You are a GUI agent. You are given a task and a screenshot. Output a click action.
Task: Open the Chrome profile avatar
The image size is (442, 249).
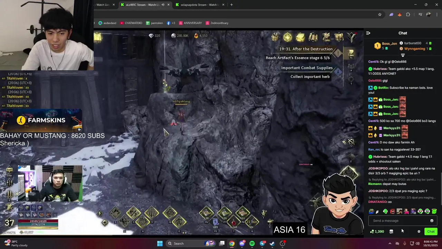click(x=429, y=15)
